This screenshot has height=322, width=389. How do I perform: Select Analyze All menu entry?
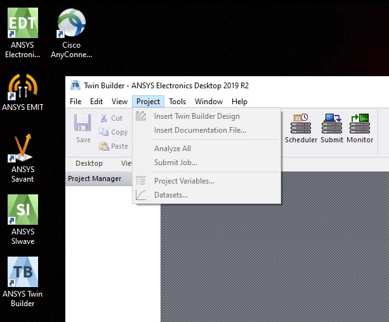(207, 149)
